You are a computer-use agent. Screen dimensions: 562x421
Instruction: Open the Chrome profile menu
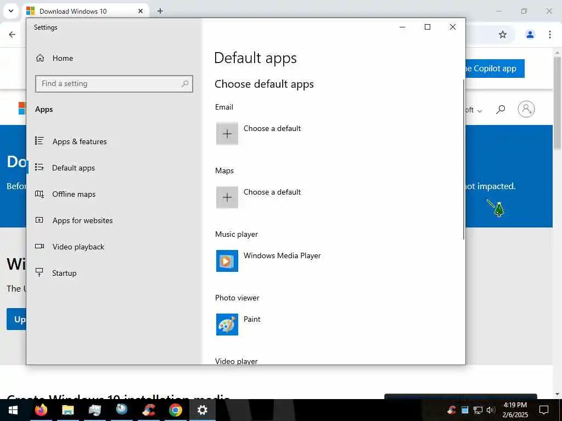(530, 35)
